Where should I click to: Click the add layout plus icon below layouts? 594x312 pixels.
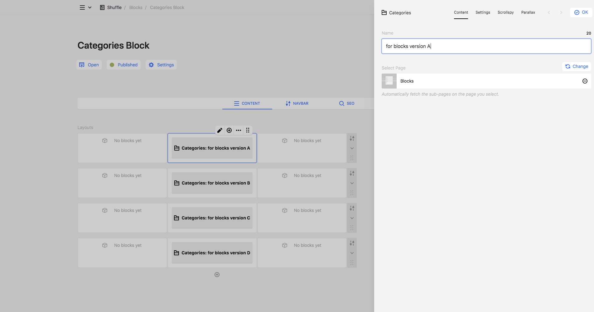217,275
